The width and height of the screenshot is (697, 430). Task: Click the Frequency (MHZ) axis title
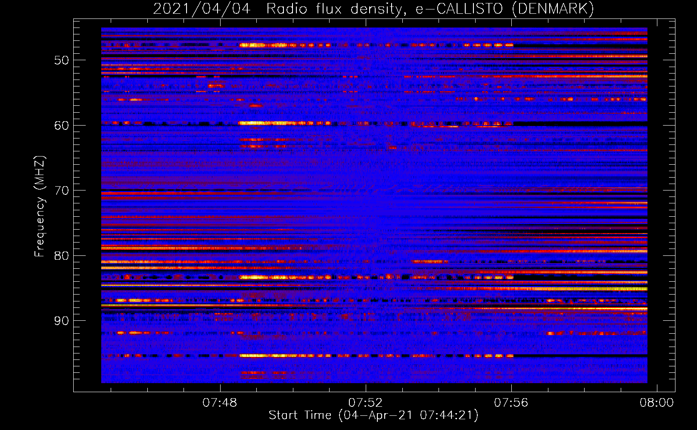40,206
